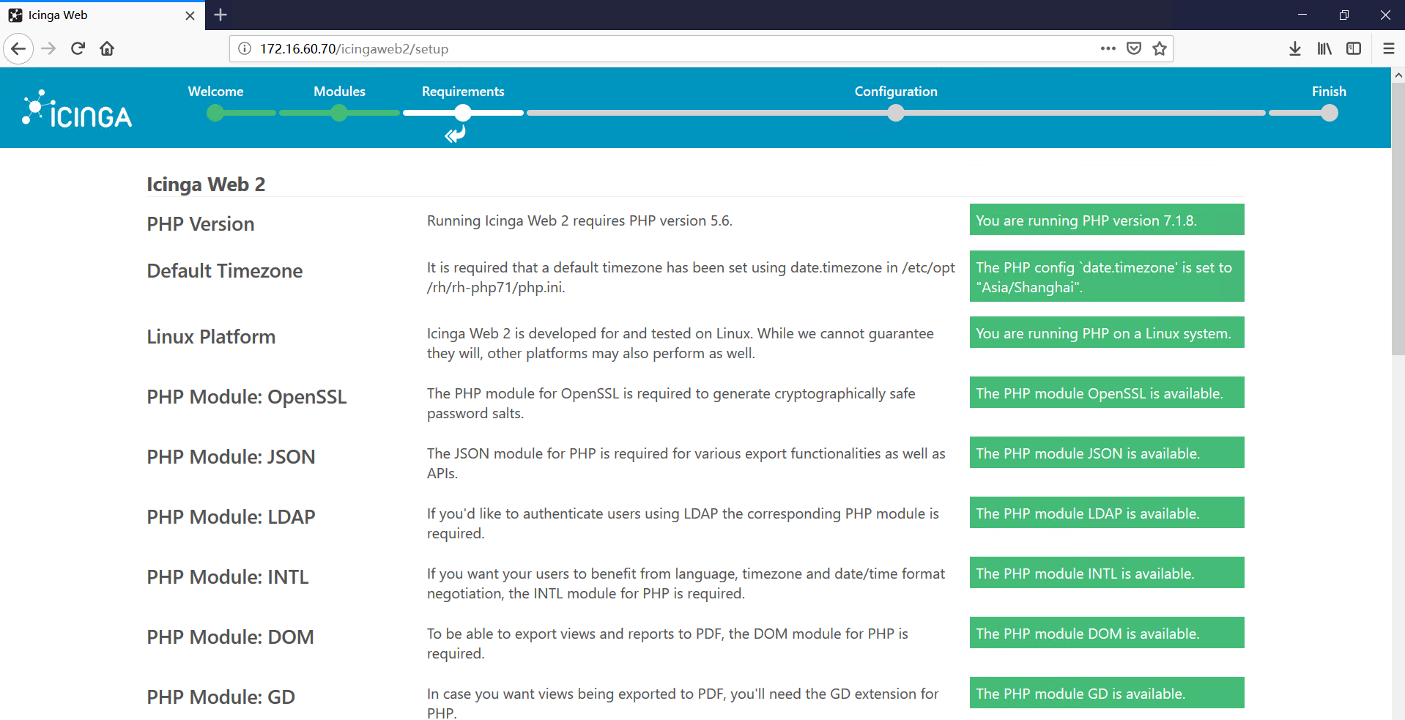Click the date.timezone php.ini description text
Screen dimensions: 1405x720
tap(691, 278)
